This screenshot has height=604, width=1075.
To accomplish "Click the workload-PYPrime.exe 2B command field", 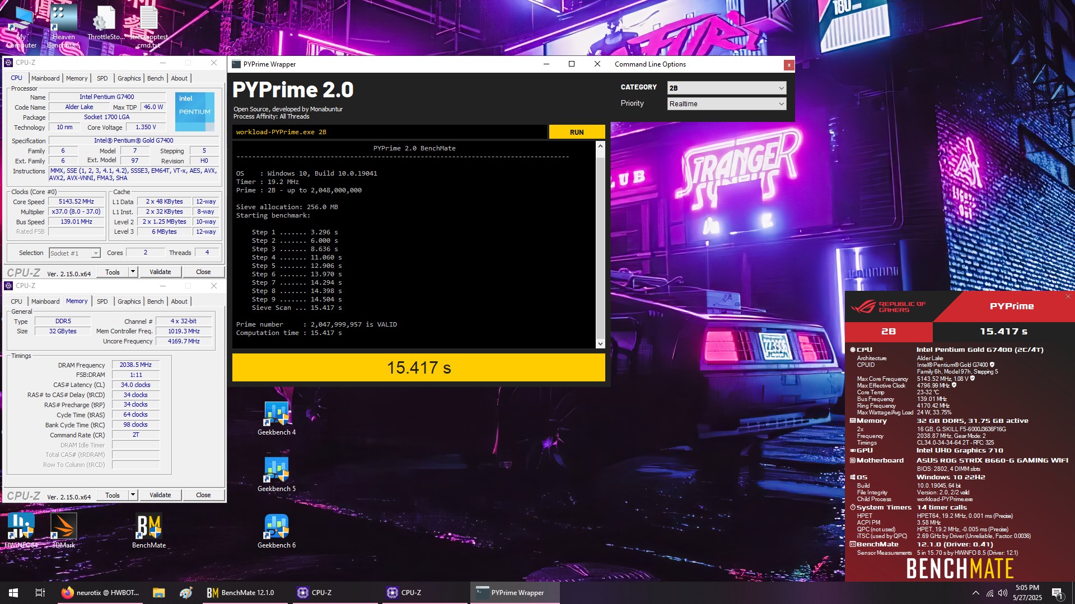I will 389,132.
